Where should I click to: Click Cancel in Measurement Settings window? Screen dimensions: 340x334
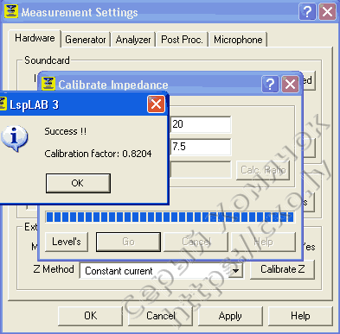(161, 316)
